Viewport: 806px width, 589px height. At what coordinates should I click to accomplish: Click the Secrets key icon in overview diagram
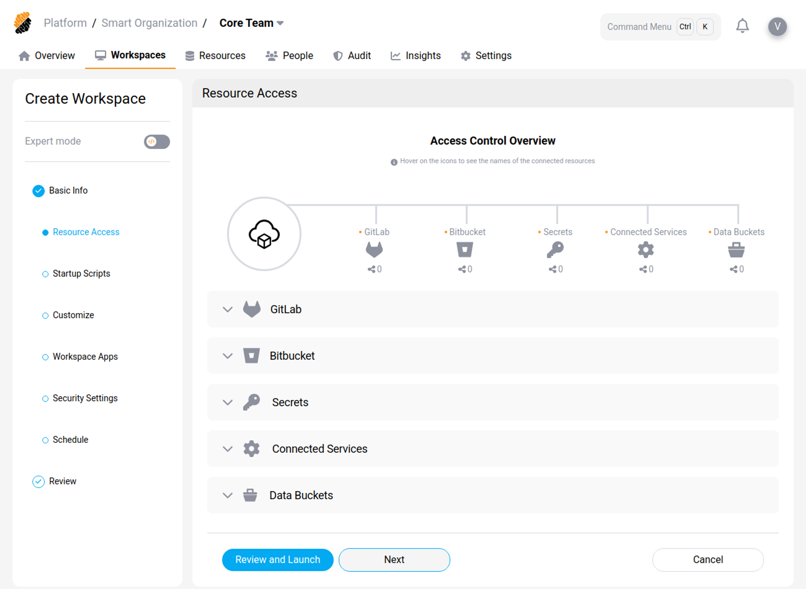(x=555, y=249)
